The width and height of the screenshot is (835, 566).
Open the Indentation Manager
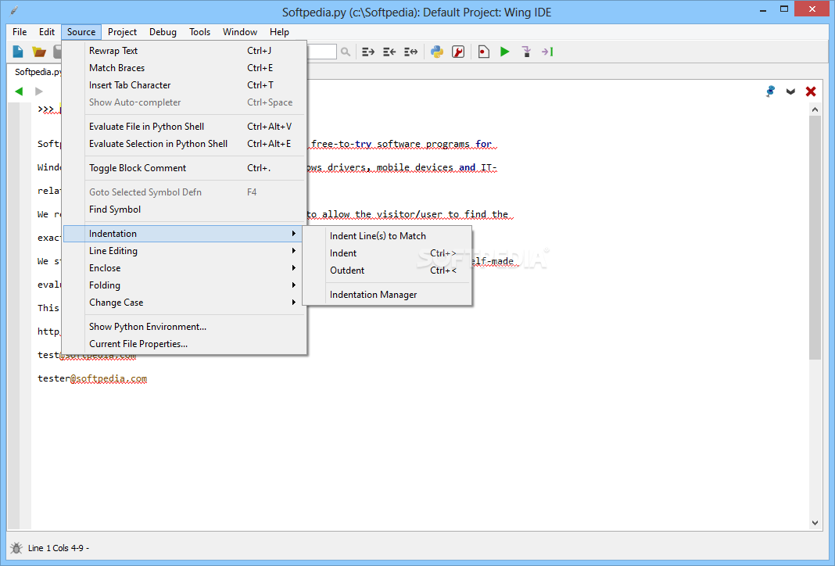point(387,295)
